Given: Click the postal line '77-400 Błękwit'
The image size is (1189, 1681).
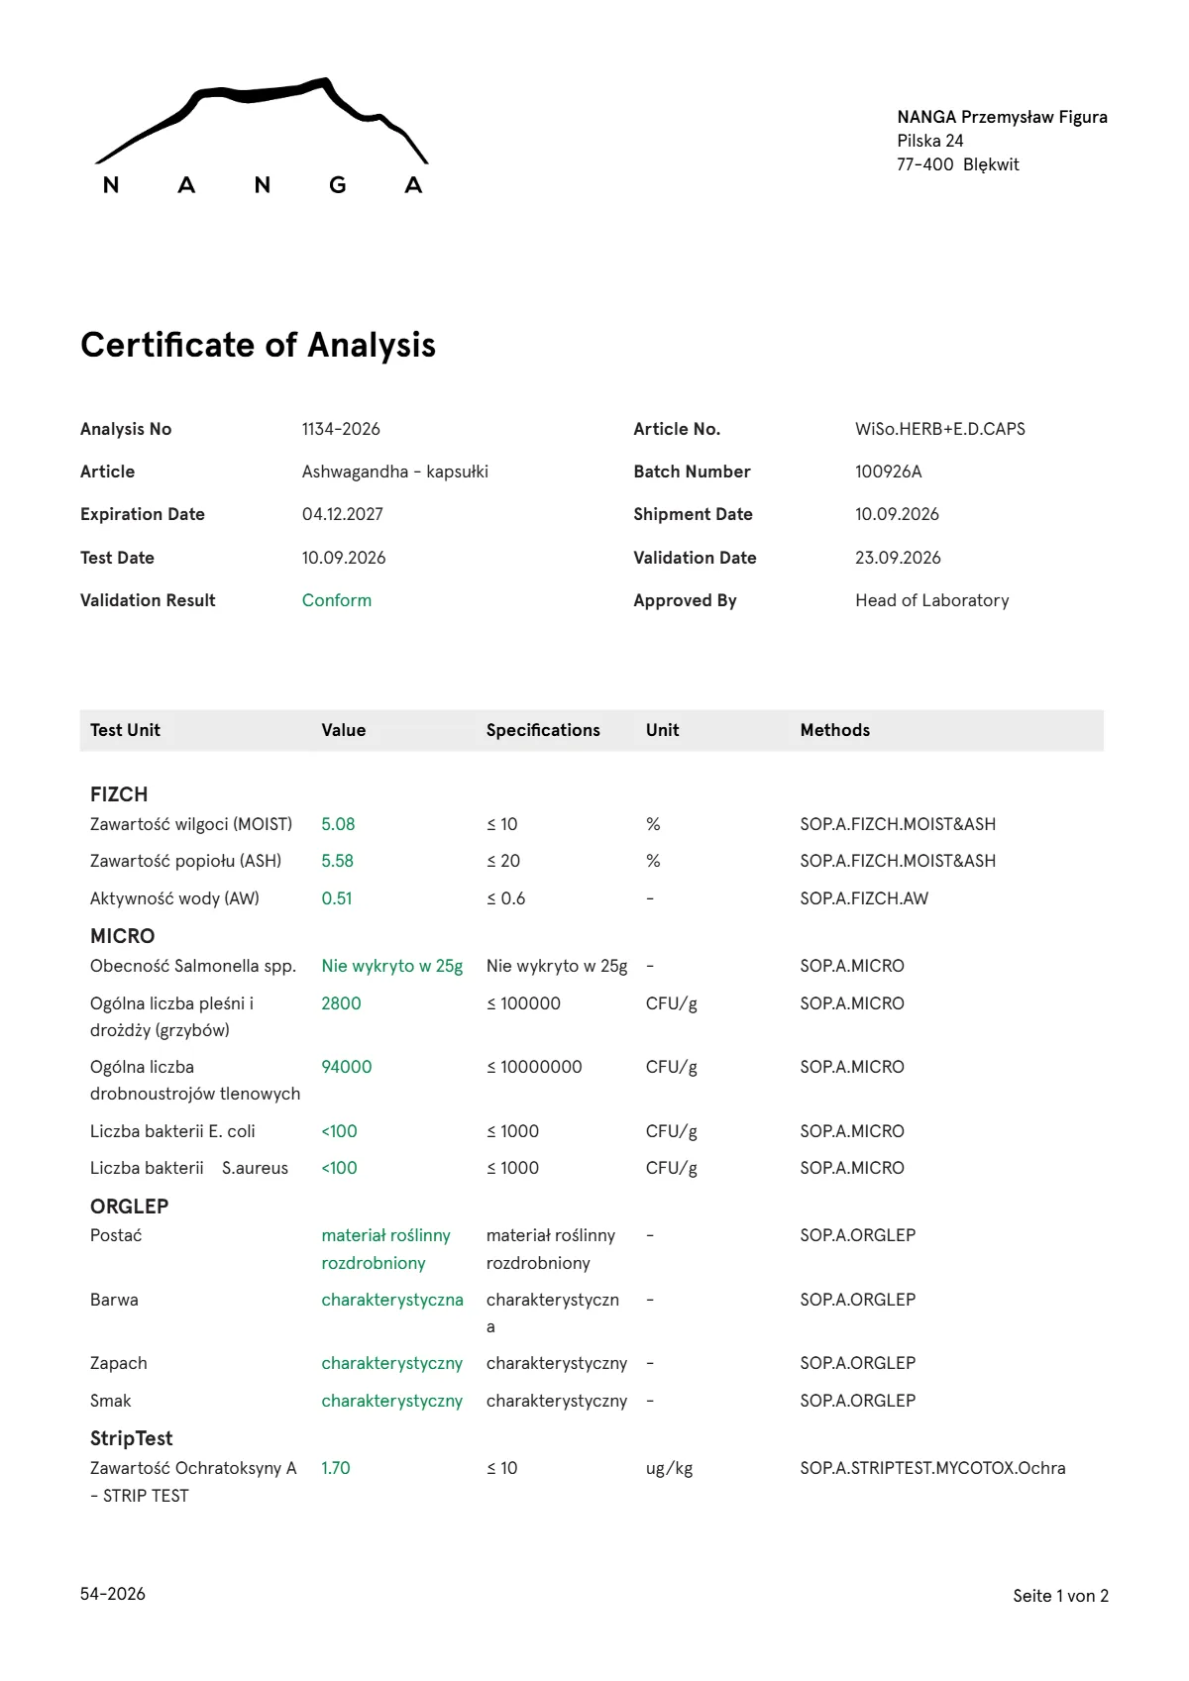Looking at the screenshot, I should coord(957,164).
